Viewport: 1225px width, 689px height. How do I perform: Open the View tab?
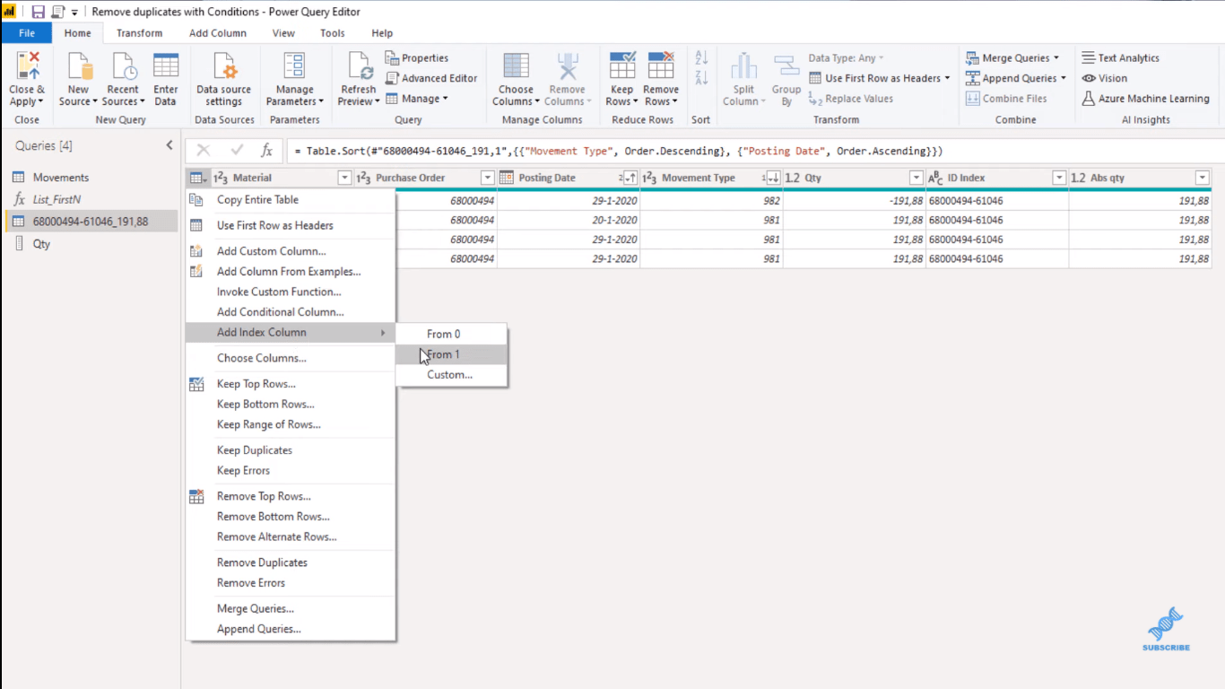[283, 33]
